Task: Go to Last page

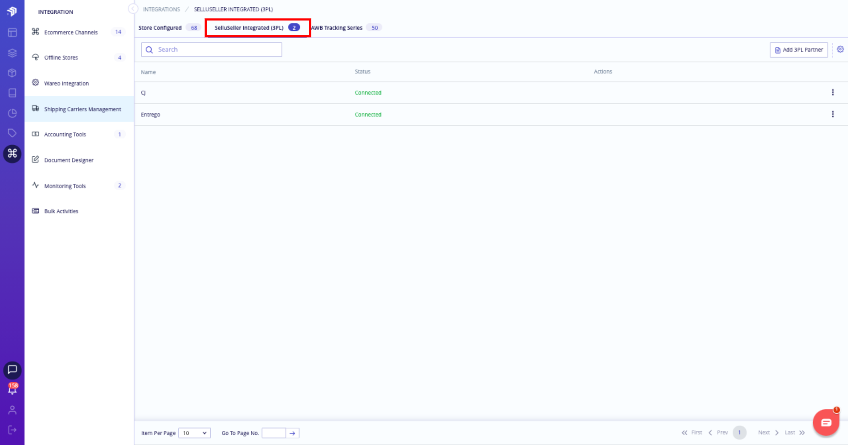Action: pyautogui.click(x=795, y=433)
